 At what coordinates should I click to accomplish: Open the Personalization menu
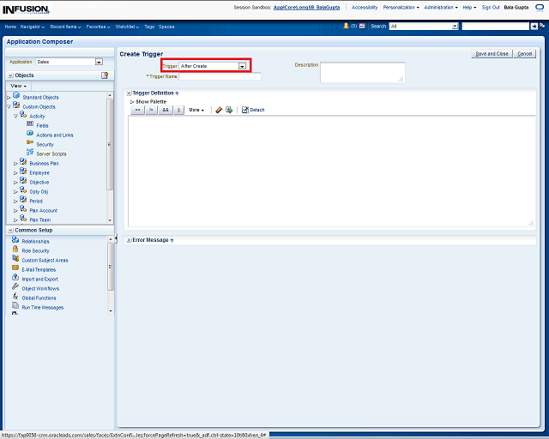coord(401,8)
